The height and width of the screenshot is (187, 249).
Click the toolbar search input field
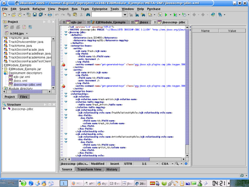tap(107, 15)
